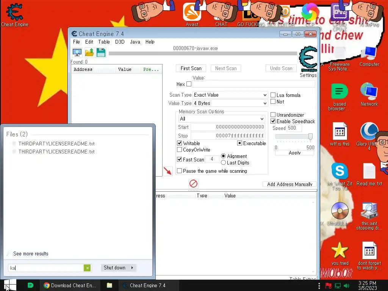Click the Apply speedhack button

tap(294, 153)
